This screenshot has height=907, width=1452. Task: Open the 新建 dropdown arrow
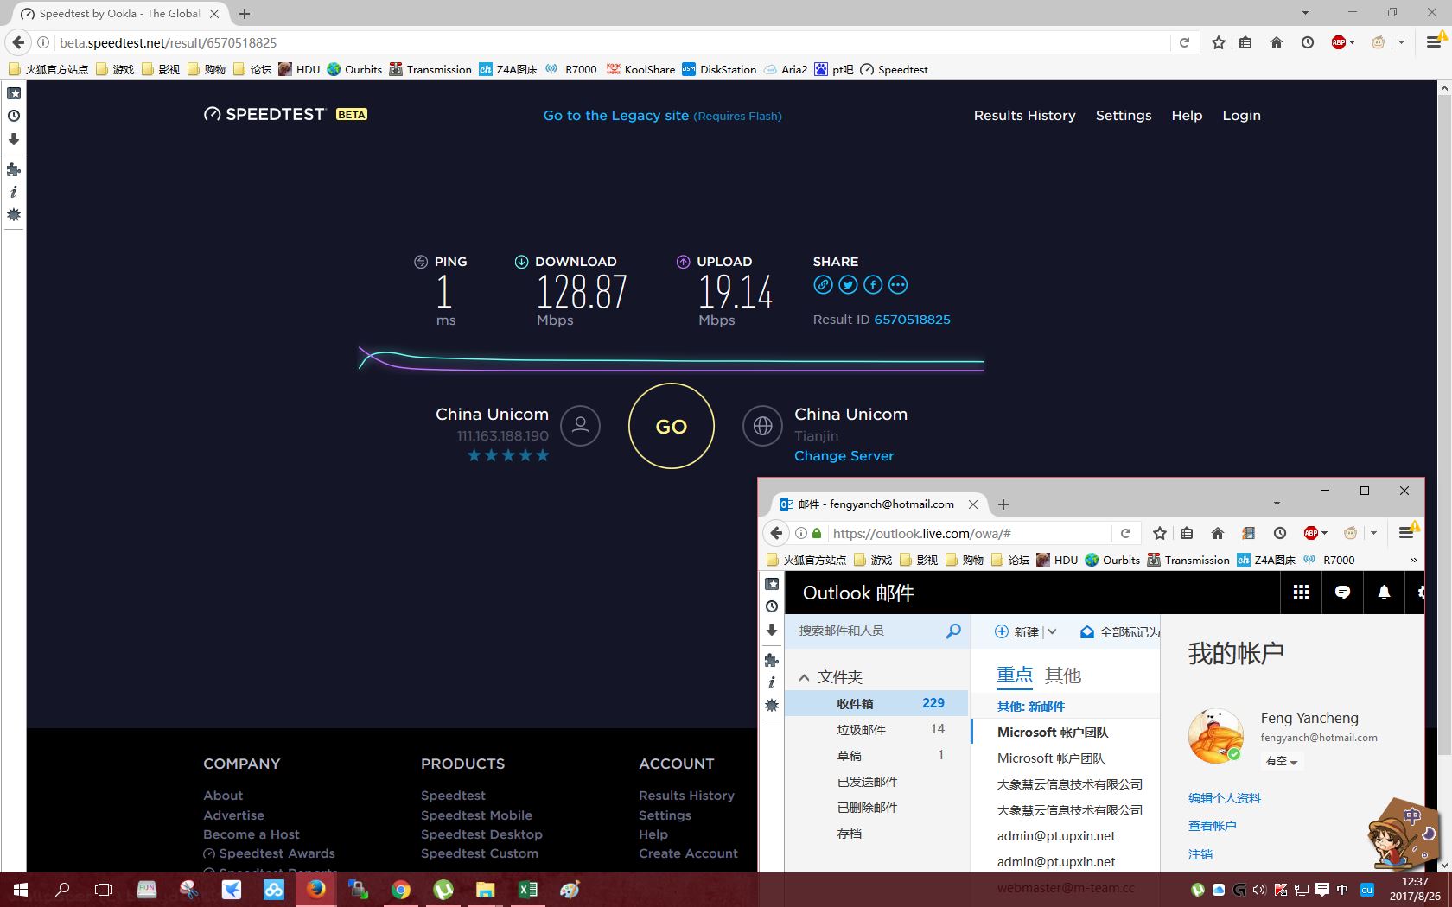coord(1052,632)
